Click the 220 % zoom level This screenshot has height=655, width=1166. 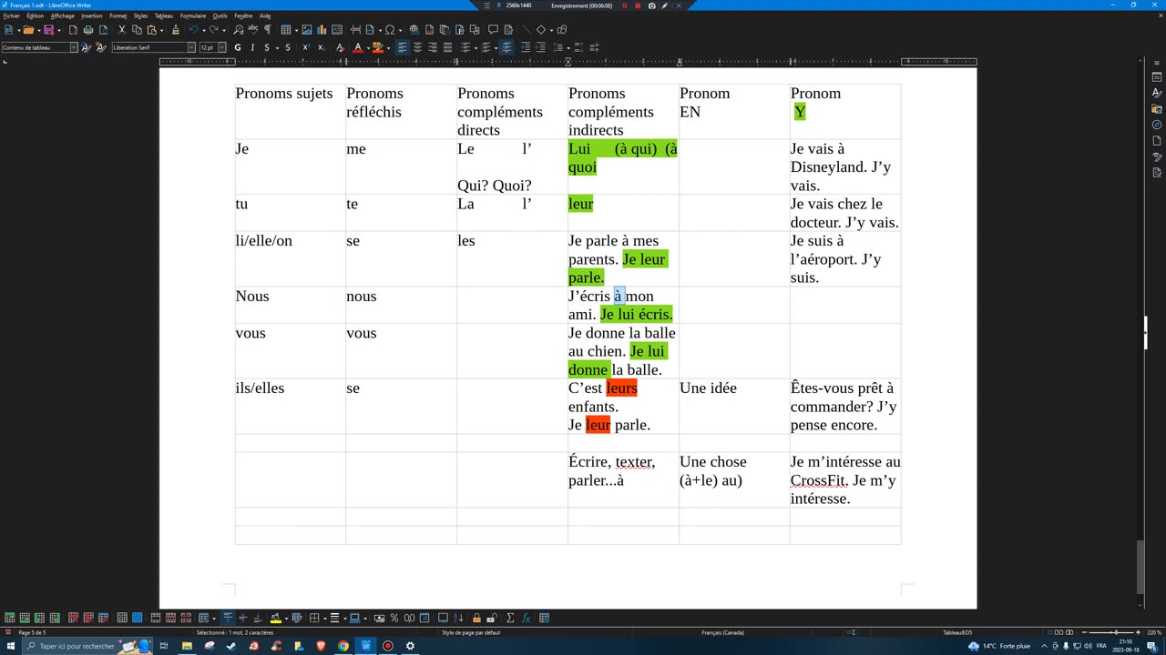click(x=1152, y=632)
